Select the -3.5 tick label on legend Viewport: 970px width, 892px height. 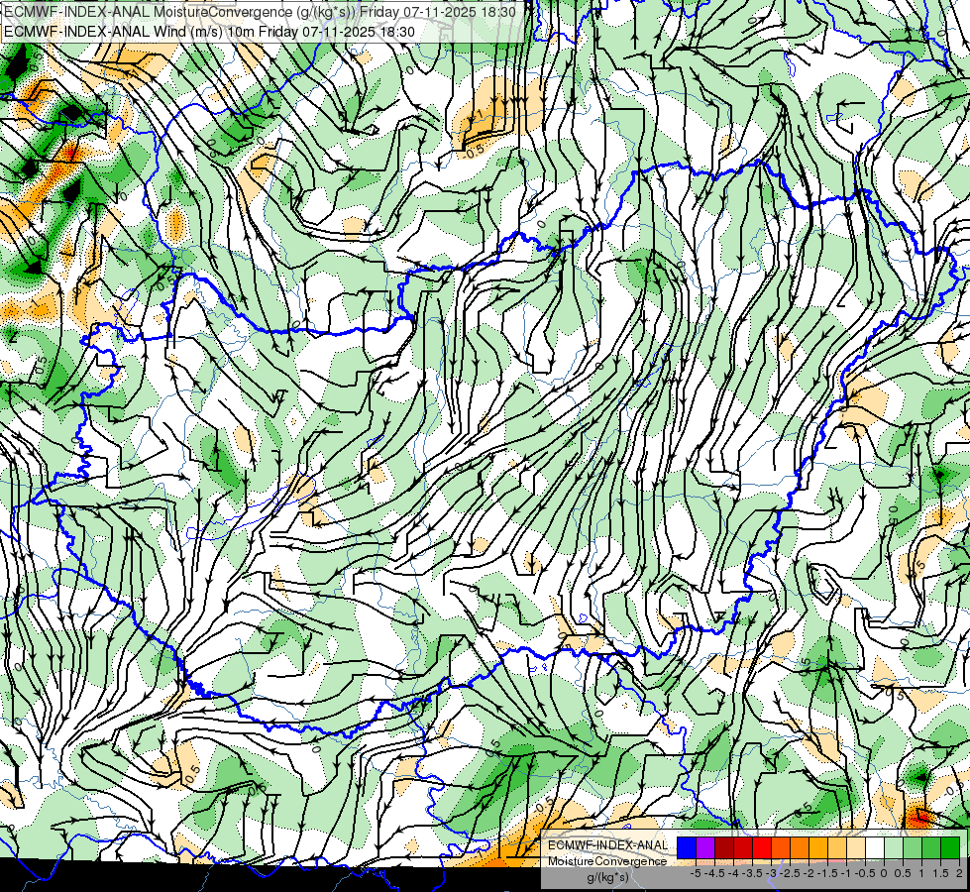[x=754, y=873]
